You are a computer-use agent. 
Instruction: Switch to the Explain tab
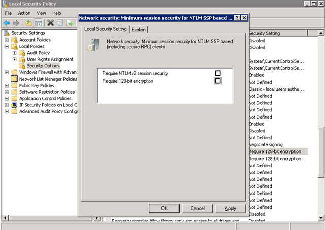pyautogui.click(x=139, y=30)
